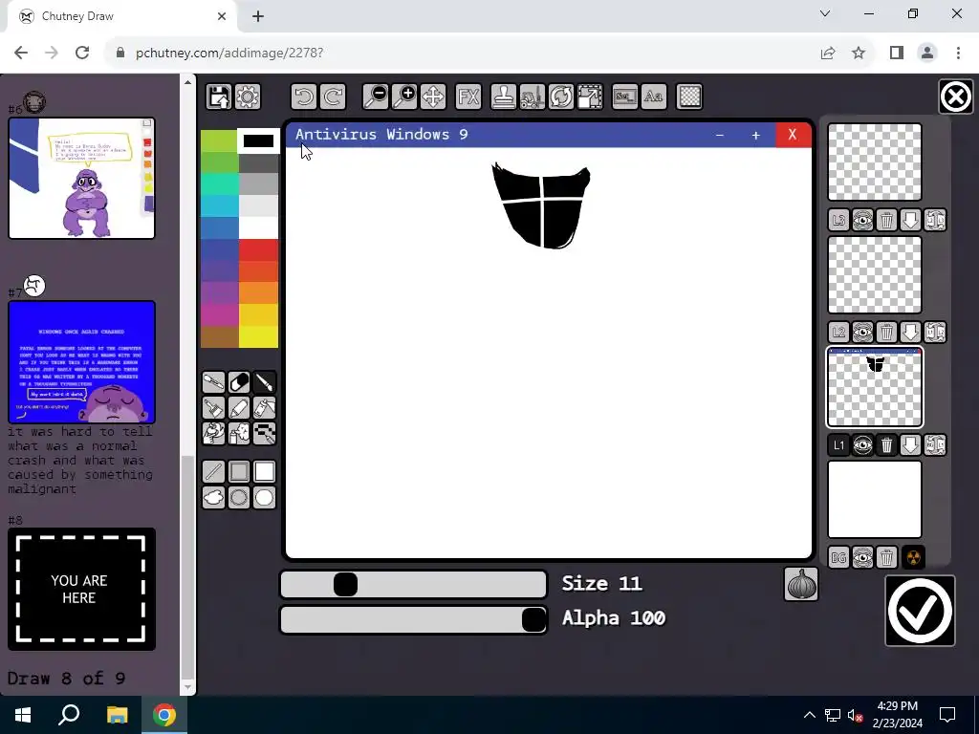Click the resize selection icon
Screen dimensions: 979x734
pos(589,97)
